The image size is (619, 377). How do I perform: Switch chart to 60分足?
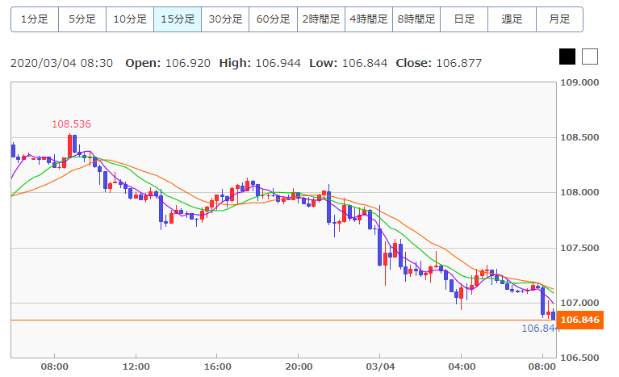point(272,19)
